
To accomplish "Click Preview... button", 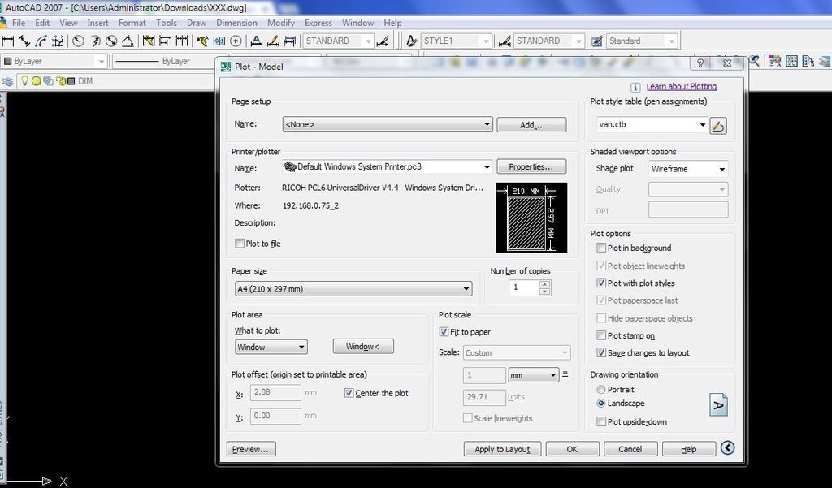I will [251, 449].
